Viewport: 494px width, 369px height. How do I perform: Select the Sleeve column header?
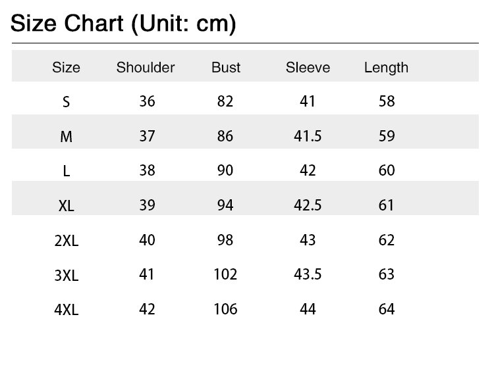tap(308, 67)
